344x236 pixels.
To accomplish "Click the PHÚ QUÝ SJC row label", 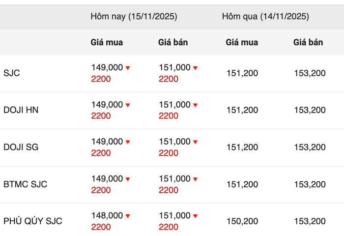I will click(x=33, y=221).
